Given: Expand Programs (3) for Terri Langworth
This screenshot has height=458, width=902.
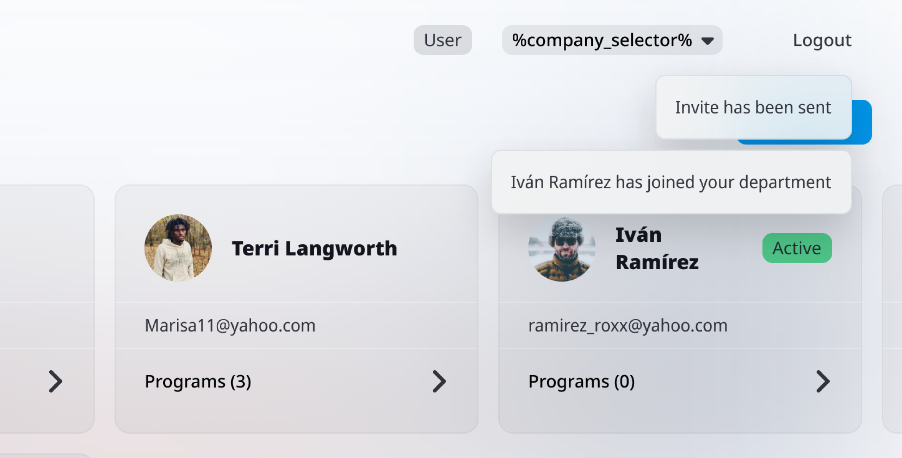Looking at the screenshot, I should coord(198,381).
